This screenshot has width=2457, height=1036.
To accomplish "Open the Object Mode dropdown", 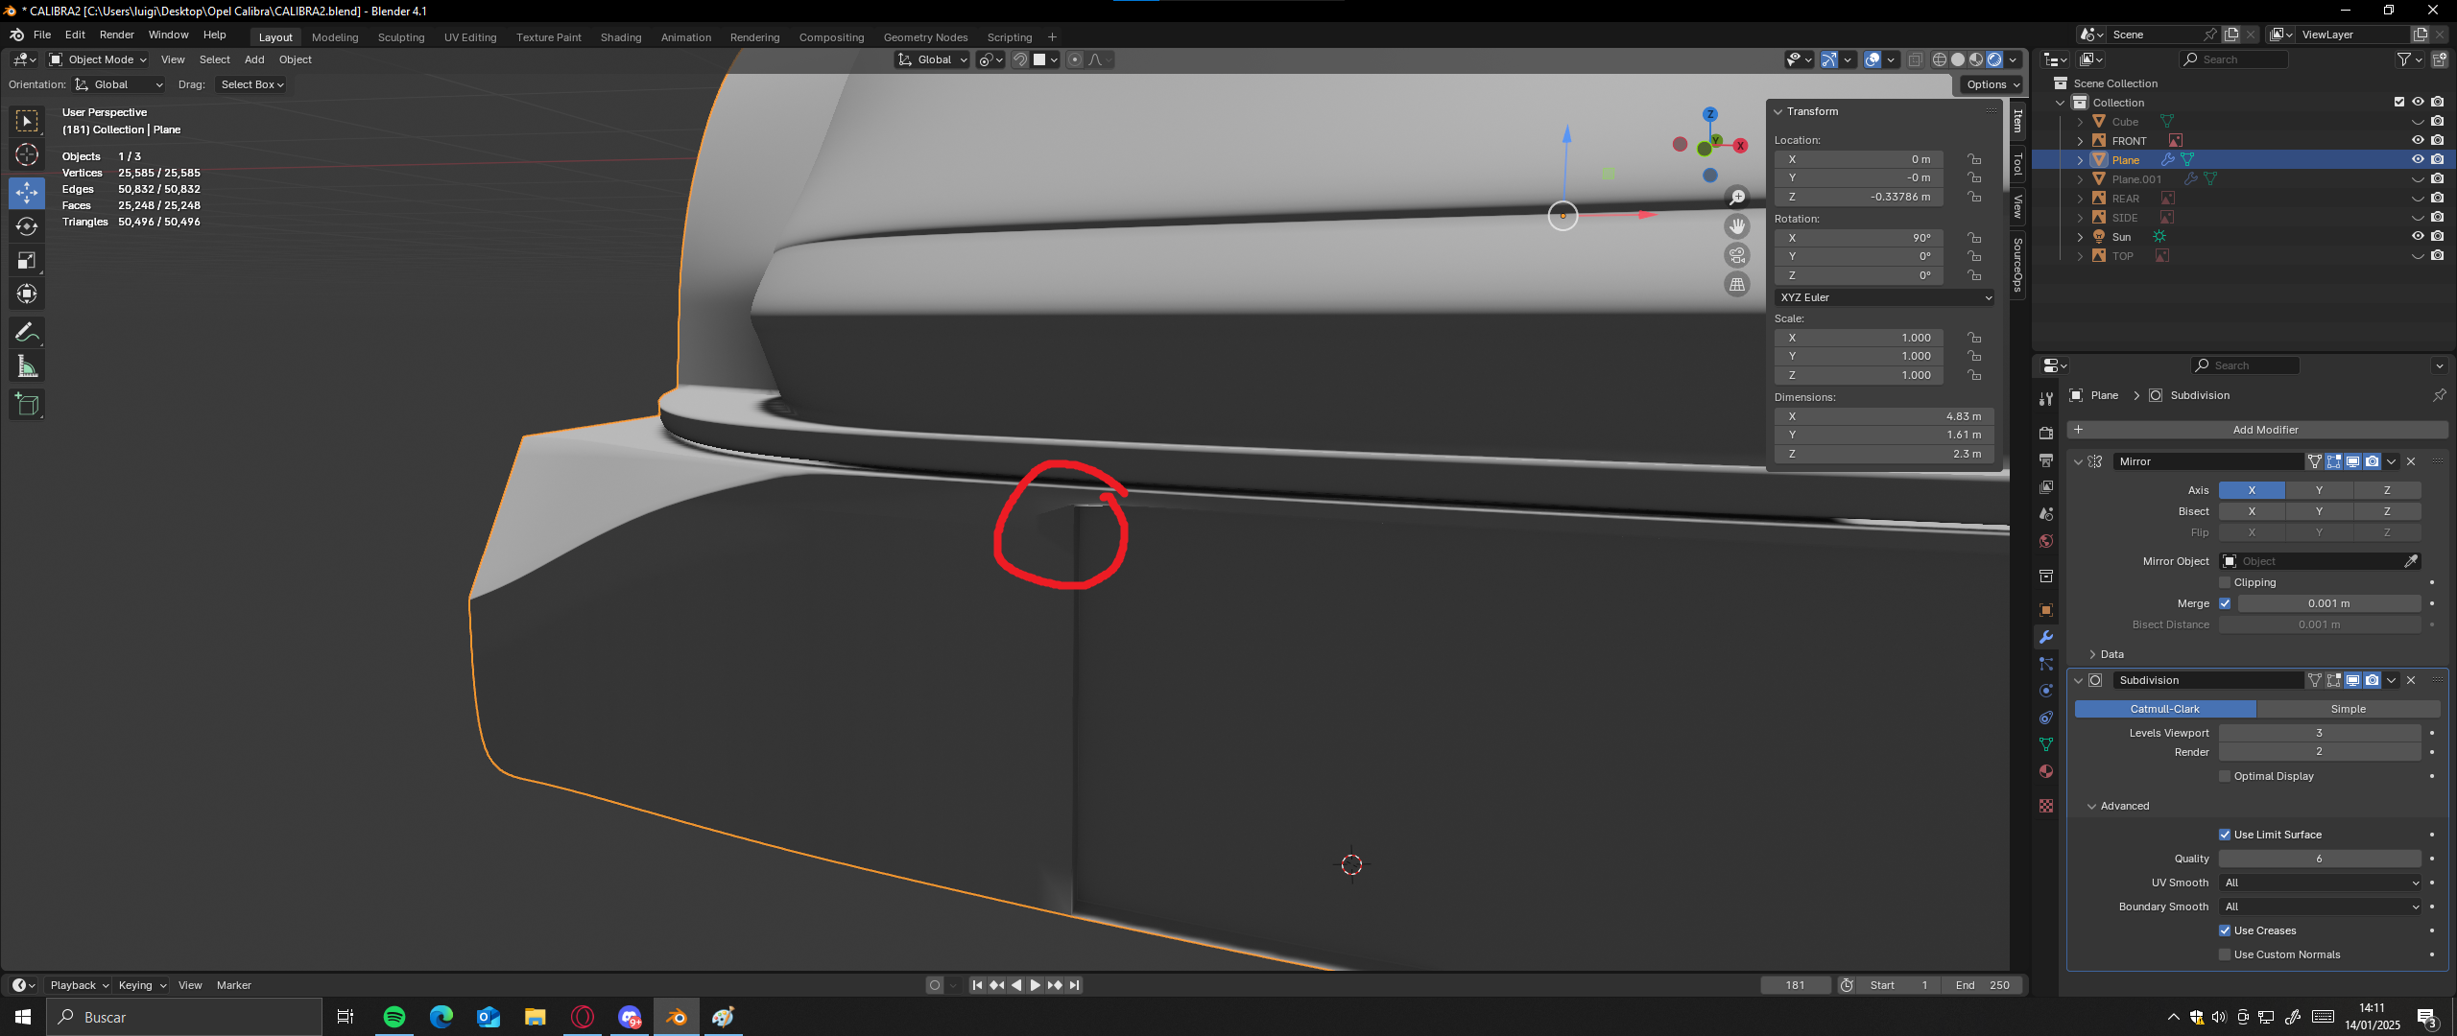I will (98, 59).
